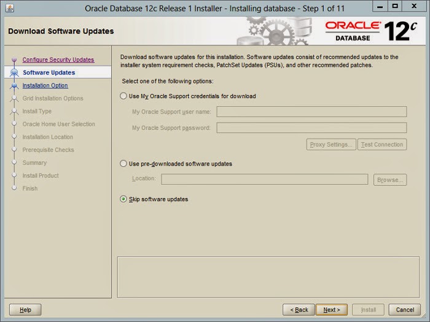The width and height of the screenshot is (430, 322).
Task: Select Use pre-downloaded software updates radio
Action: (123, 164)
